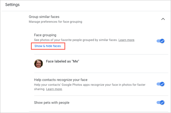The height and width of the screenshot is (113, 171).
Task: Open Learn more link under Face grouping
Action: point(127,40)
